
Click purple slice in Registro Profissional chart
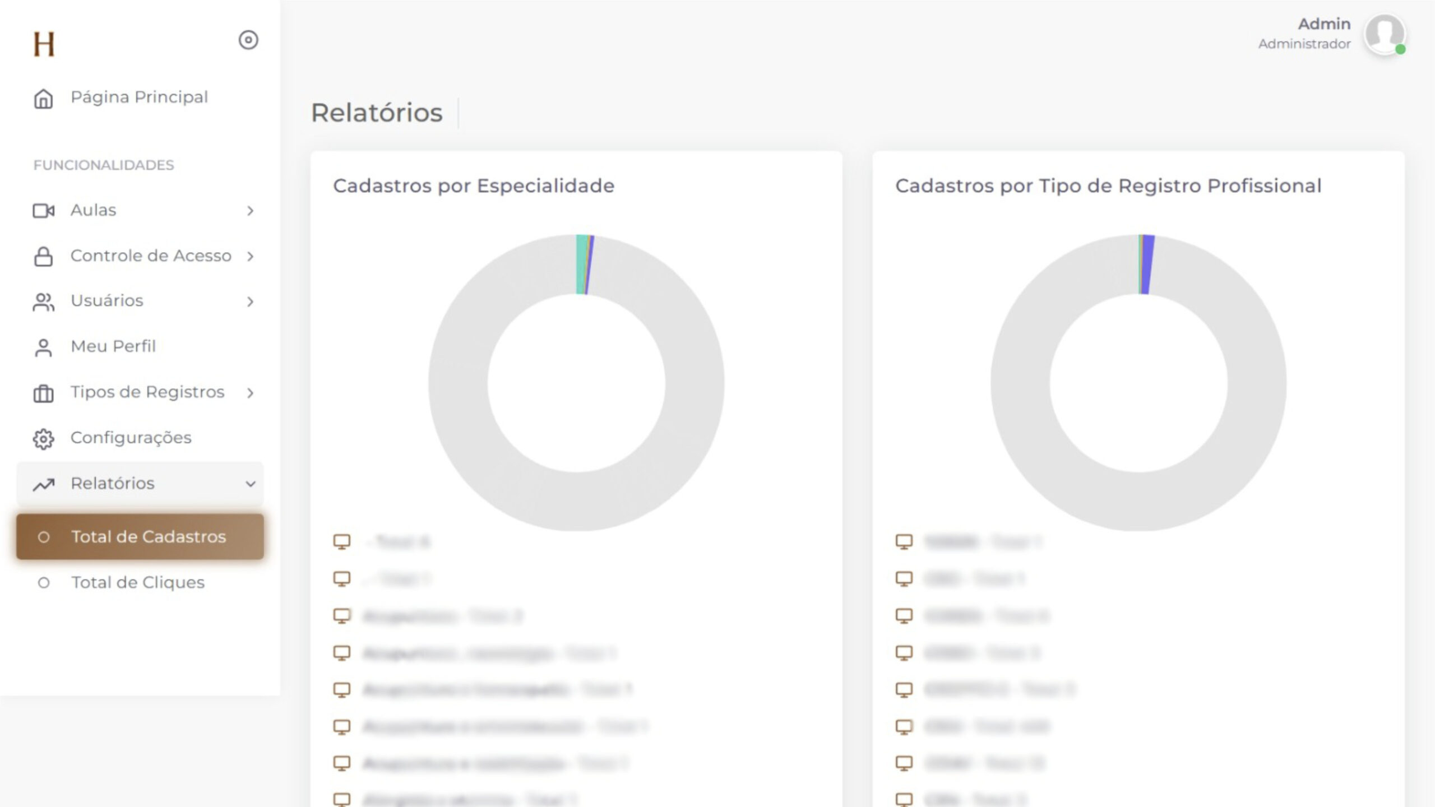(x=1147, y=264)
